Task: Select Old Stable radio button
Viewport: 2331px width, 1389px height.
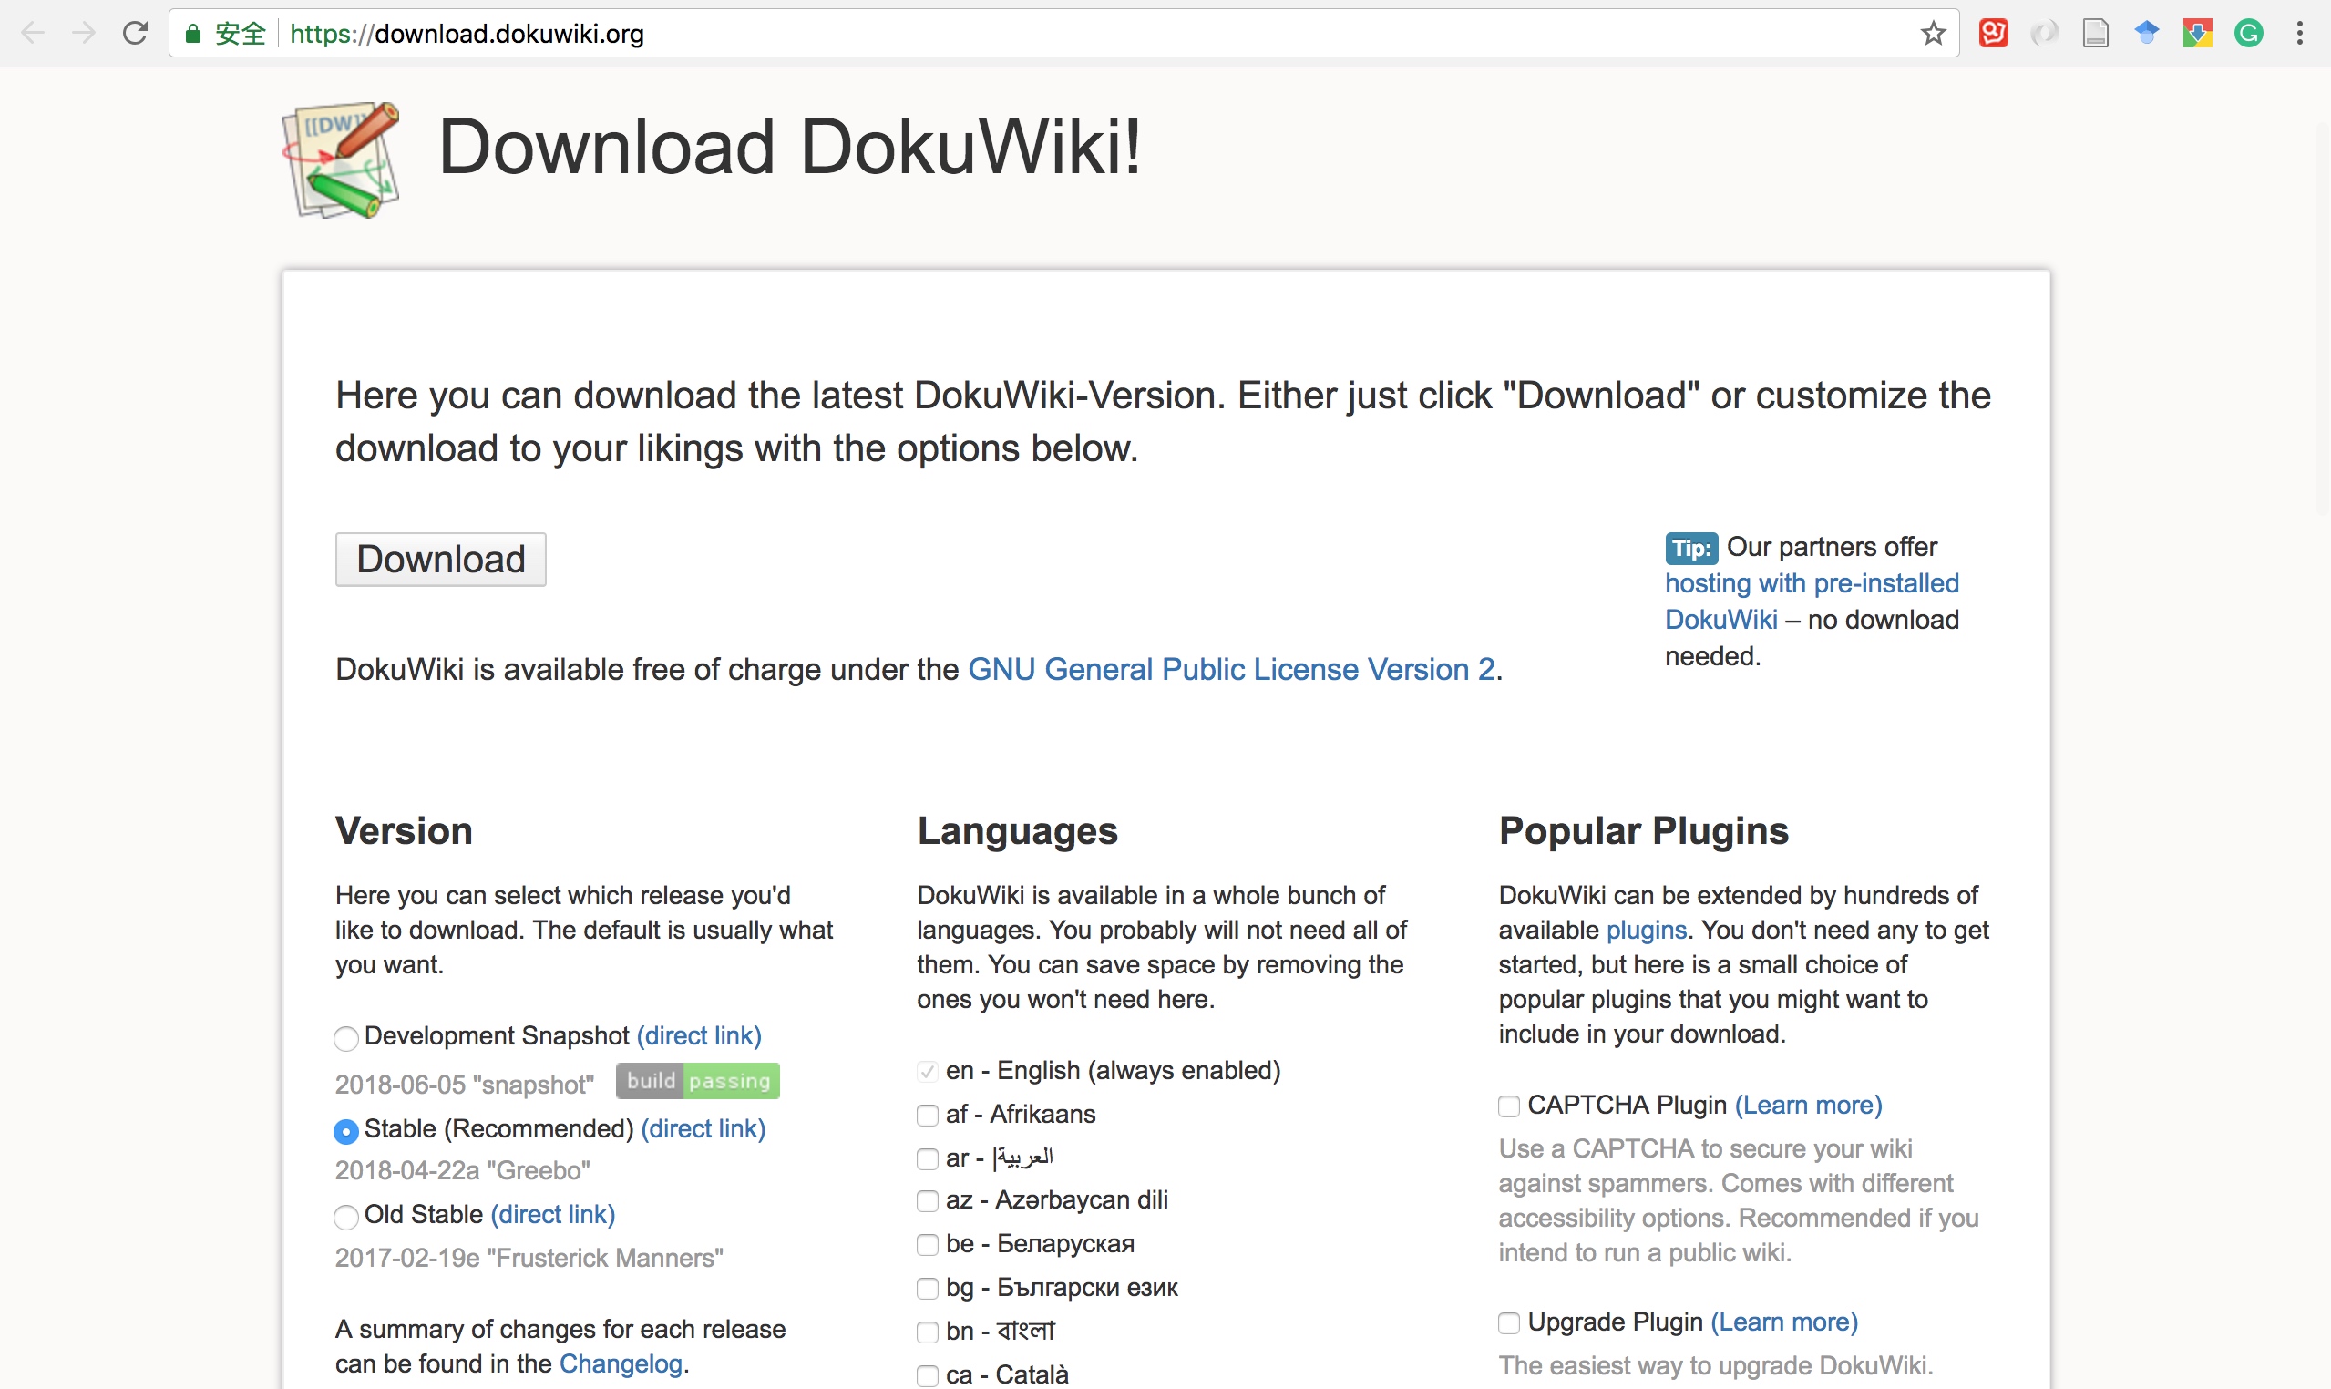Action: [x=346, y=1216]
